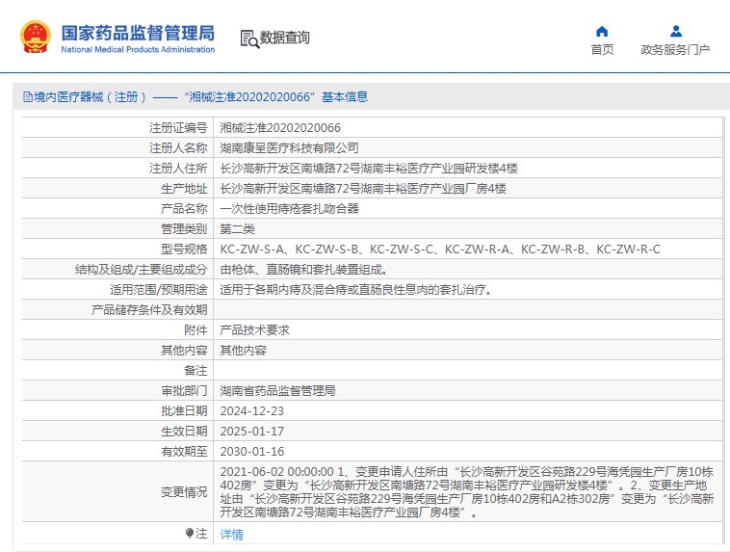The width and height of the screenshot is (730, 552).
Task: Select 湖南康呈医疗科技有限公司 cell
Action: tap(289, 148)
